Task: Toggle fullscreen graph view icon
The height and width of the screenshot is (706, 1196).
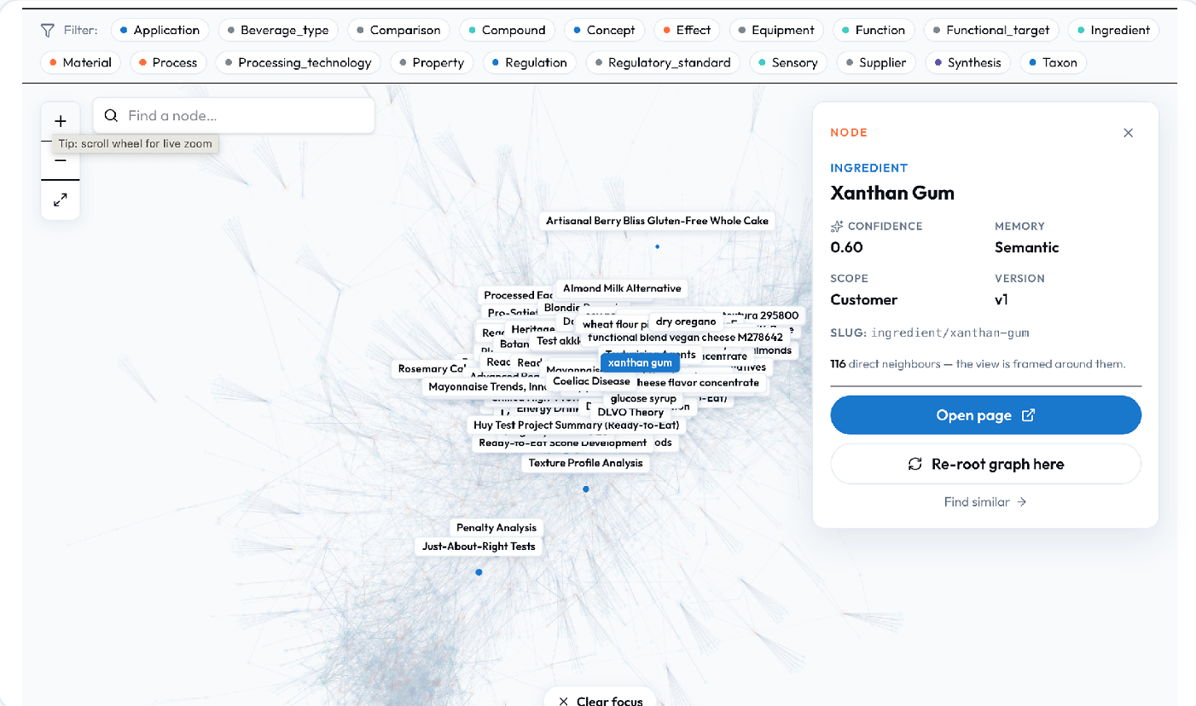Action: [x=61, y=200]
